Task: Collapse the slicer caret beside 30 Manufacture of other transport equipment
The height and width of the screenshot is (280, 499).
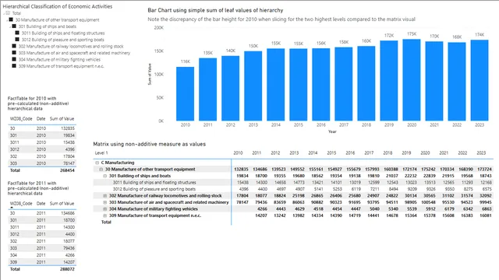Action: (7, 20)
